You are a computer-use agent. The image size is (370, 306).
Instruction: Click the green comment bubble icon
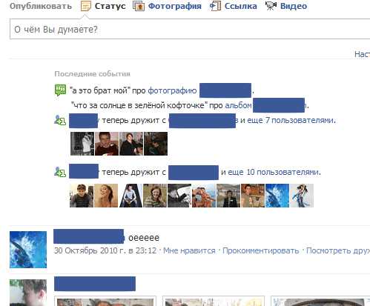60,90
